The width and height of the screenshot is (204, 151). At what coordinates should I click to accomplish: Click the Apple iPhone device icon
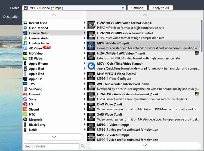pos(25,64)
